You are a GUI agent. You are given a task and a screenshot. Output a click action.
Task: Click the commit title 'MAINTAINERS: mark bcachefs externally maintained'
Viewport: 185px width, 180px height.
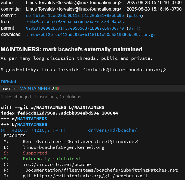click(71, 49)
